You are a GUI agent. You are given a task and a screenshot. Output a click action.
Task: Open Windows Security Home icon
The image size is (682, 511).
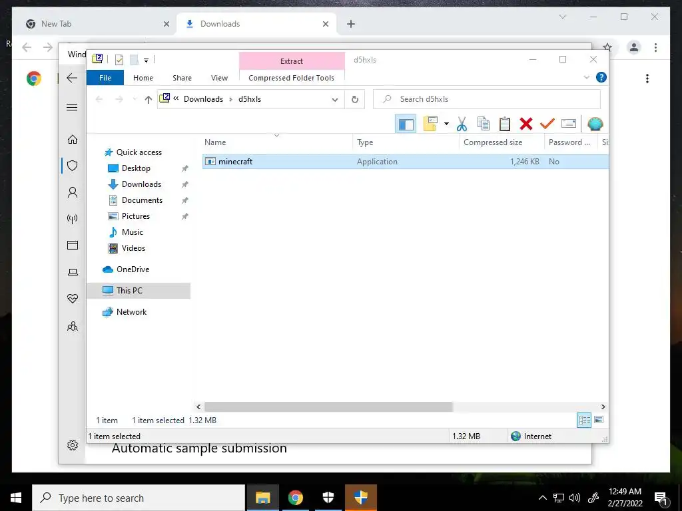[72, 139]
